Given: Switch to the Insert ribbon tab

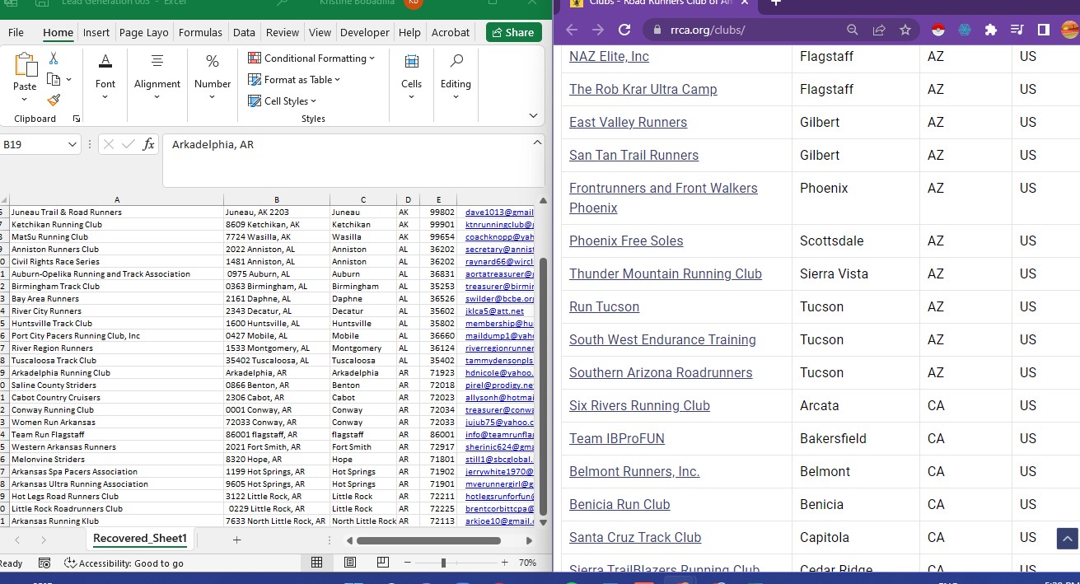Looking at the screenshot, I should point(96,33).
